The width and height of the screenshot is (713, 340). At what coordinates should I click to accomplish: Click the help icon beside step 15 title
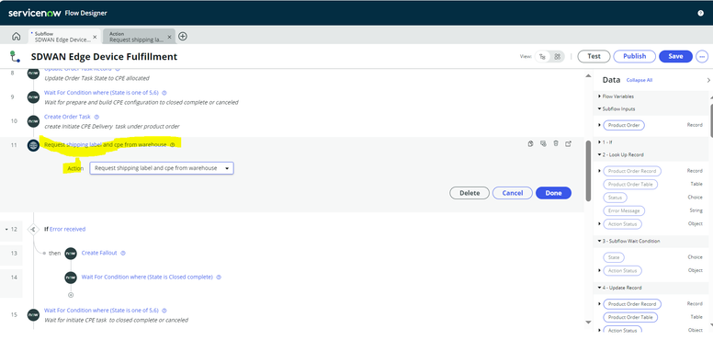pyautogui.click(x=164, y=311)
